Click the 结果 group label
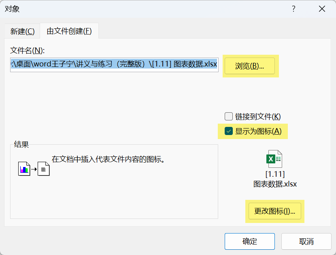The height and width of the screenshot is (255, 336). pyautogui.click(x=21, y=144)
